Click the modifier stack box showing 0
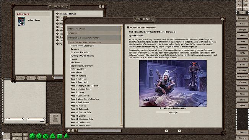 click(7, 136)
